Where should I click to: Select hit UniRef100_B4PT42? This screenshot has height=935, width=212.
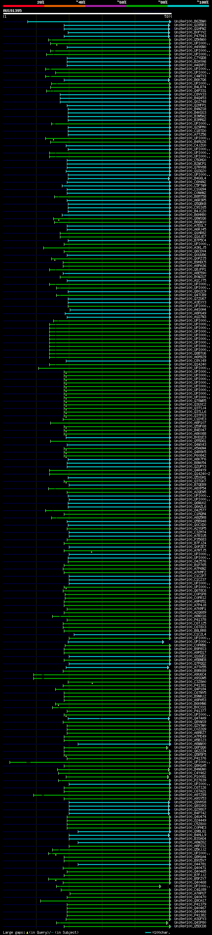pyautogui.click(x=190, y=813)
